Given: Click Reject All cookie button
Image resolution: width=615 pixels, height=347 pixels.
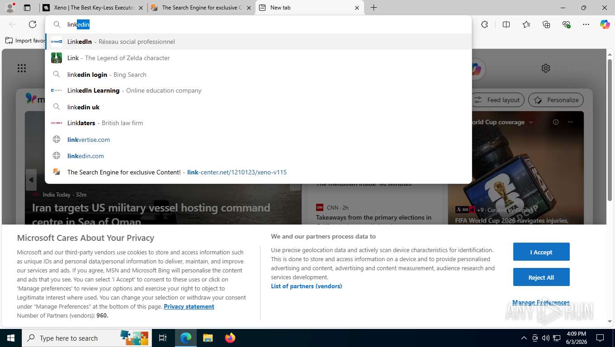Looking at the screenshot, I should (541, 277).
